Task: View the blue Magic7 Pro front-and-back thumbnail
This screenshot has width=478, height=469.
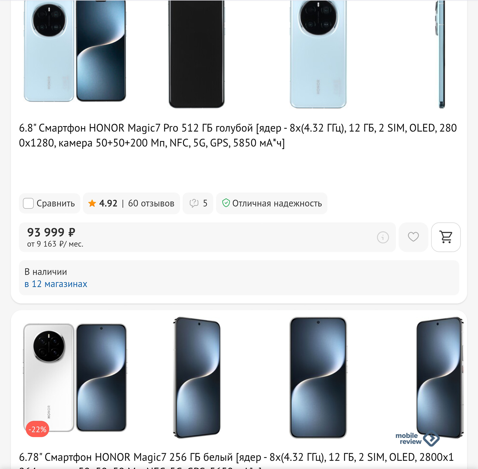Action: 75,51
